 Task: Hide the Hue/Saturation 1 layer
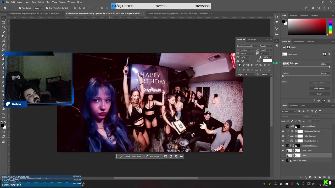283,141
